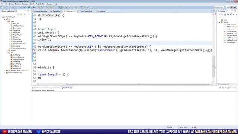Viewport: 238px width, 134px height.
Task: Collapse the res folder node
Action: [7, 52]
